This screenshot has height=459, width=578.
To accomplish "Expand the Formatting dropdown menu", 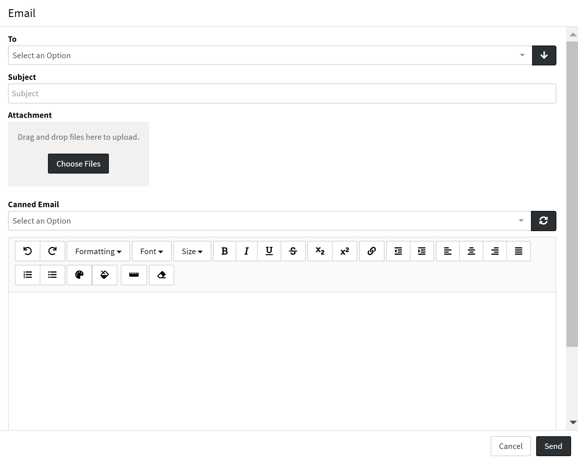I will point(98,251).
